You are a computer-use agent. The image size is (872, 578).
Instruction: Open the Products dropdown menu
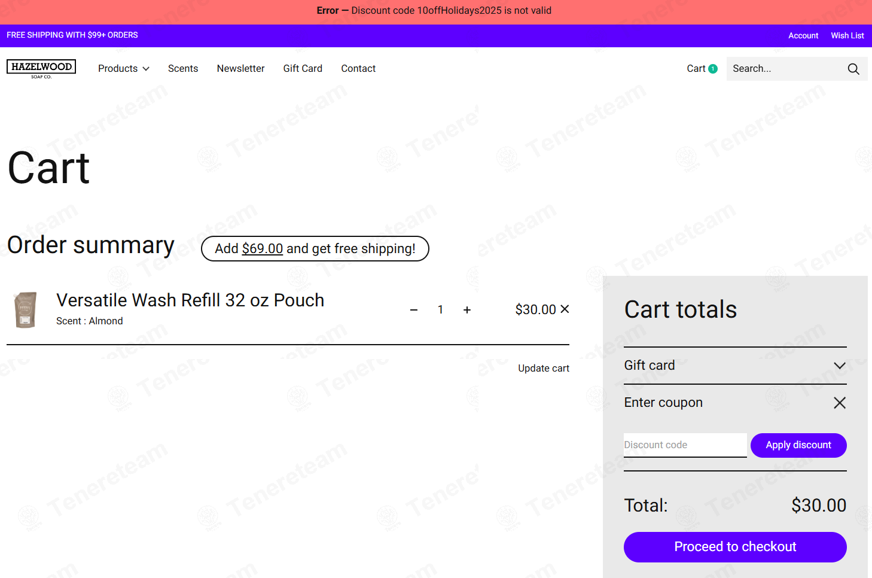click(x=124, y=69)
